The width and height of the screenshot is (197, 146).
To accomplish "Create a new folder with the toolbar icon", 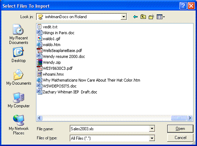I will pos(151,17).
